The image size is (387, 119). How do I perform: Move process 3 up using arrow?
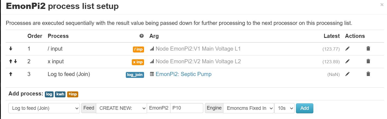point(11,74)
